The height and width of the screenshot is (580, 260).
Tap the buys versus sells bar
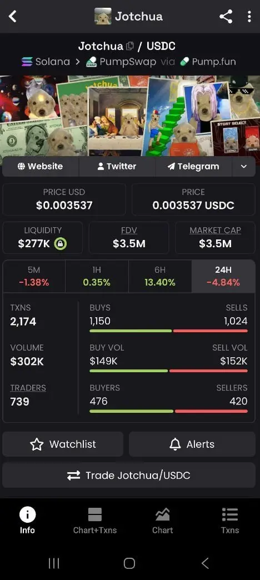pyautogui.click(x=169, y=331)
